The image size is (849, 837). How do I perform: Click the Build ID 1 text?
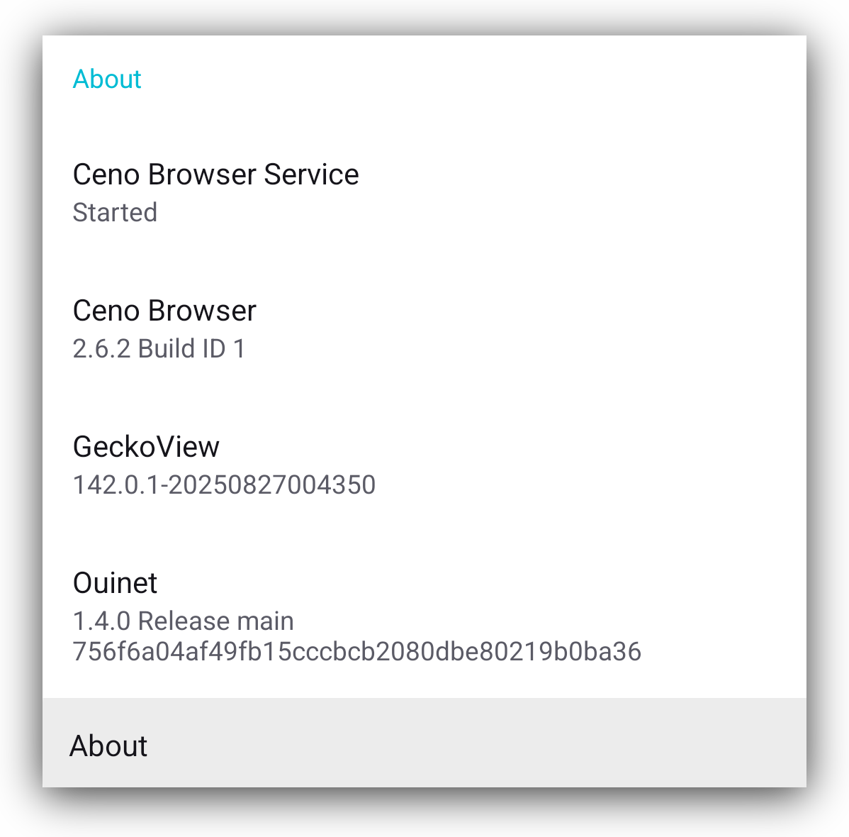191,348
